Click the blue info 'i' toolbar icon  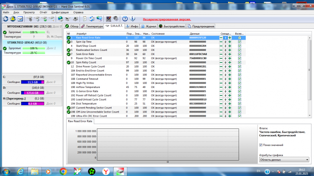tap(132, 19)
